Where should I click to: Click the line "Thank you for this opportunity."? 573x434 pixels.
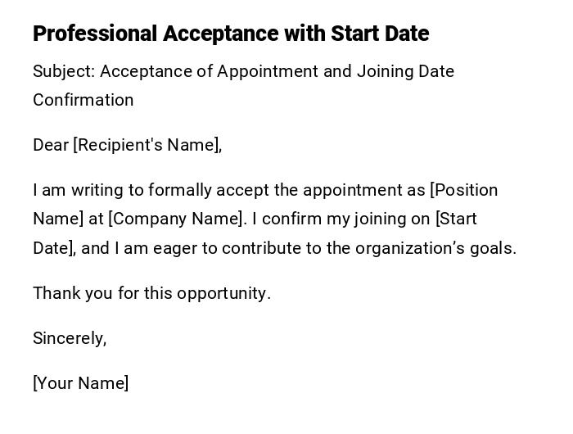click(151, 293)
